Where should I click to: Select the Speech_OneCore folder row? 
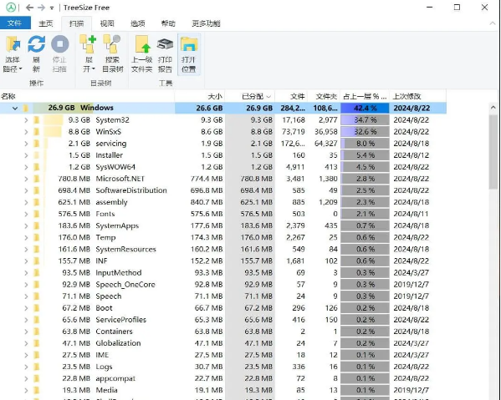(x=223, y=285)
